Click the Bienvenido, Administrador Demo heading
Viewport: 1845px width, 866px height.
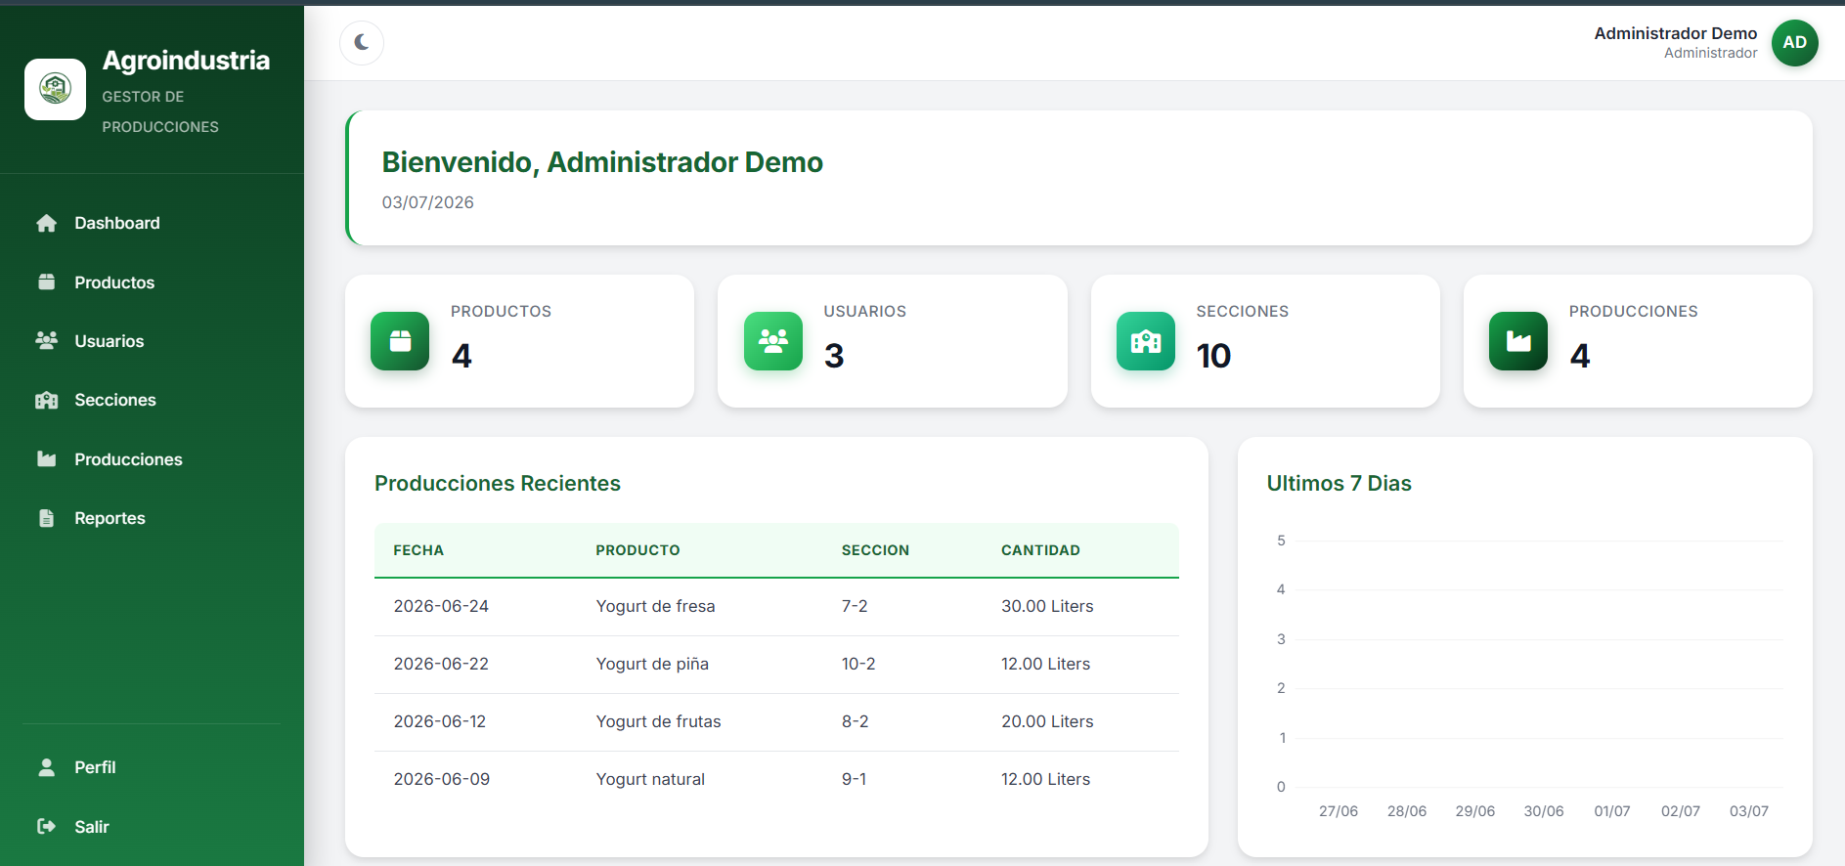point(602,162)
